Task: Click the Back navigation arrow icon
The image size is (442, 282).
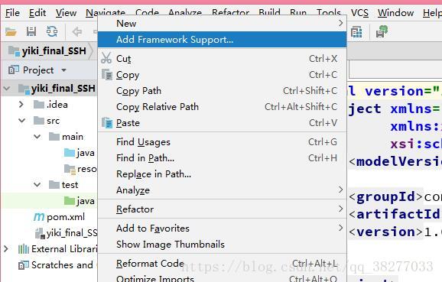Action: tap(77, 31)
